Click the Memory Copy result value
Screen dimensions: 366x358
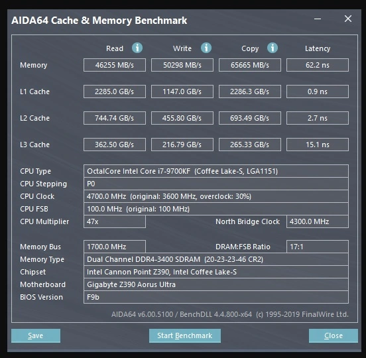[250, 65]
